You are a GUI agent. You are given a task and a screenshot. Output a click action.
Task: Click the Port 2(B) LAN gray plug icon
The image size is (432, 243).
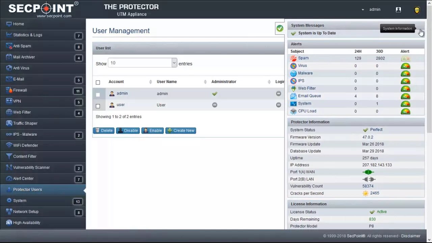point(369,180)
